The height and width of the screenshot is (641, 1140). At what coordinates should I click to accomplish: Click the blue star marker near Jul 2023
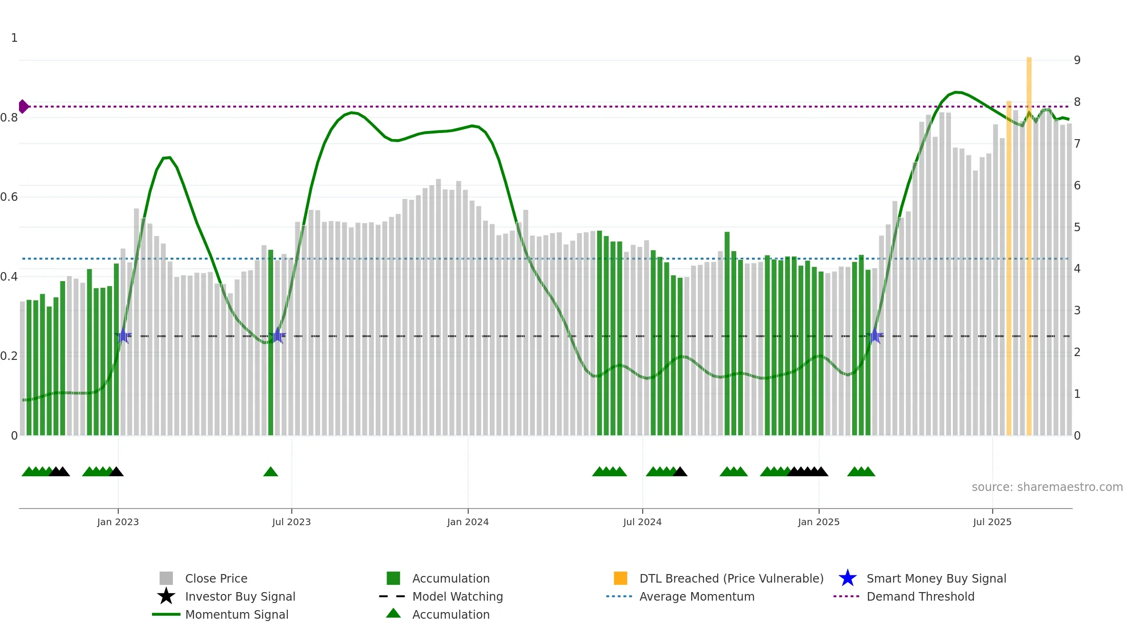277,336
